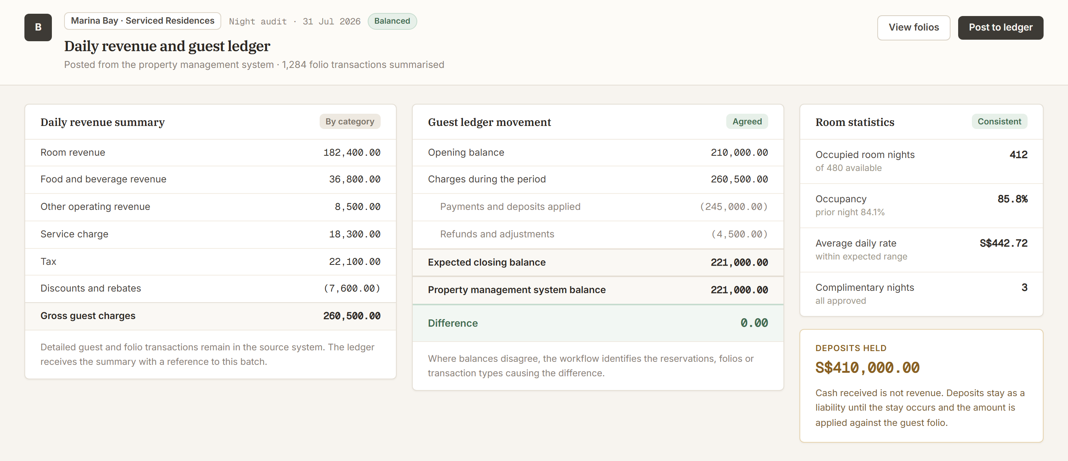Select Complimentary nights label
The image size is (1068, 461).
(864, 288)
